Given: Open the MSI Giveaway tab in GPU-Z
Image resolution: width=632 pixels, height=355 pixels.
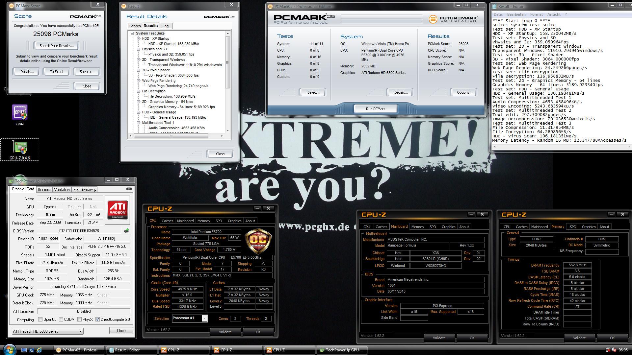Looking at the screenshot, I should pos(85,190).
